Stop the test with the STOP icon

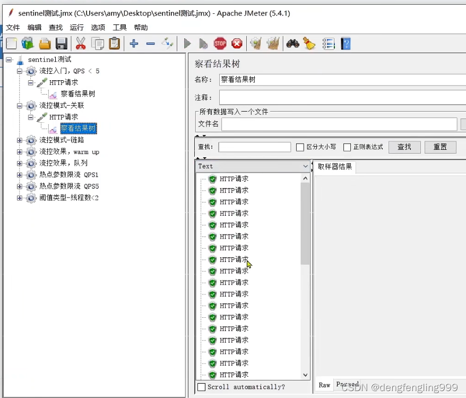coord(220,44)
